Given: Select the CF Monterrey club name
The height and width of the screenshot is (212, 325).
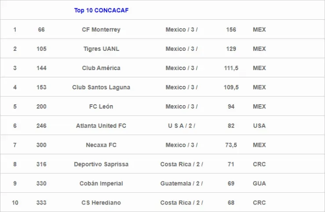Looking at the screenshot, I should [101, 30].
